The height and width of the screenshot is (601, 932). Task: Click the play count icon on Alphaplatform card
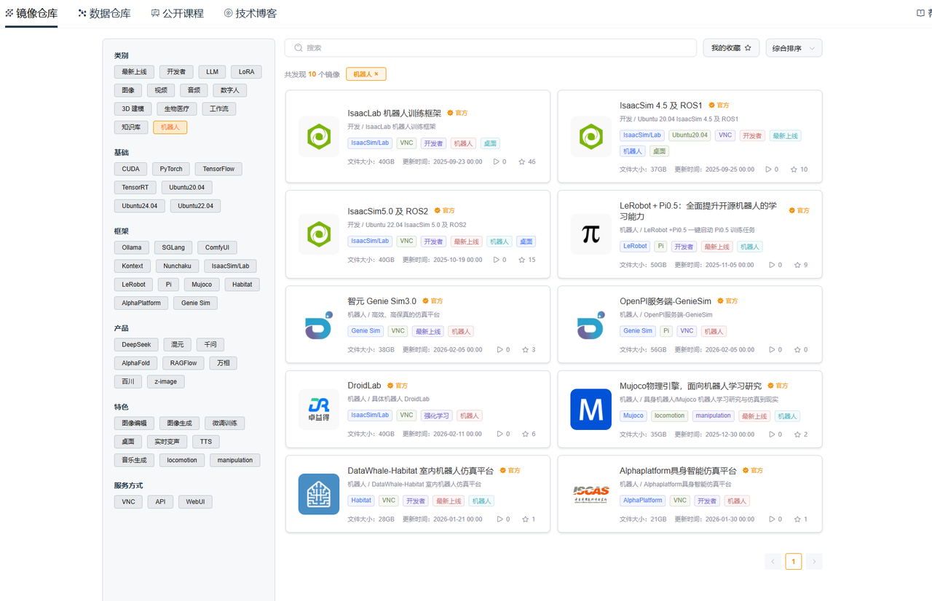[772, 520]
